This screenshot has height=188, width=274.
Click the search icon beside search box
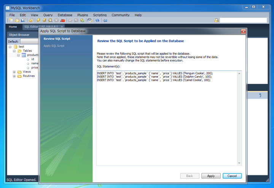tap(216, 20)
